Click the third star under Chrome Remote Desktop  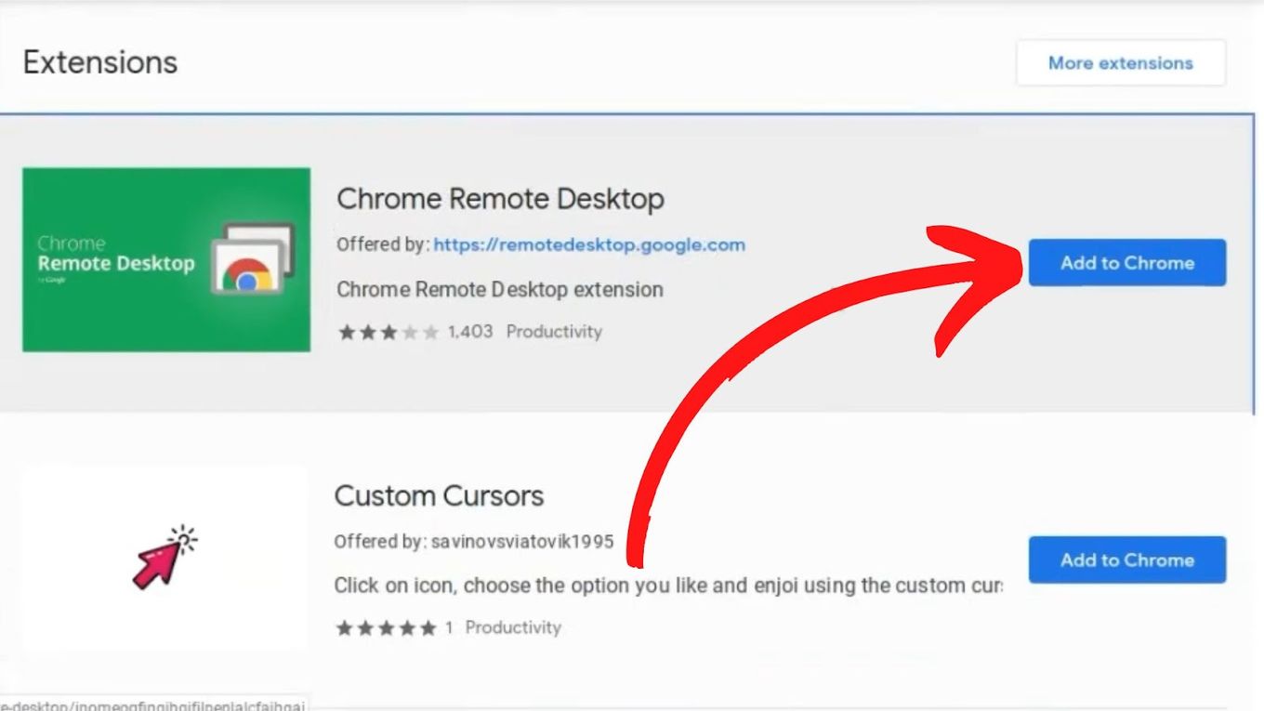[388, 332]
